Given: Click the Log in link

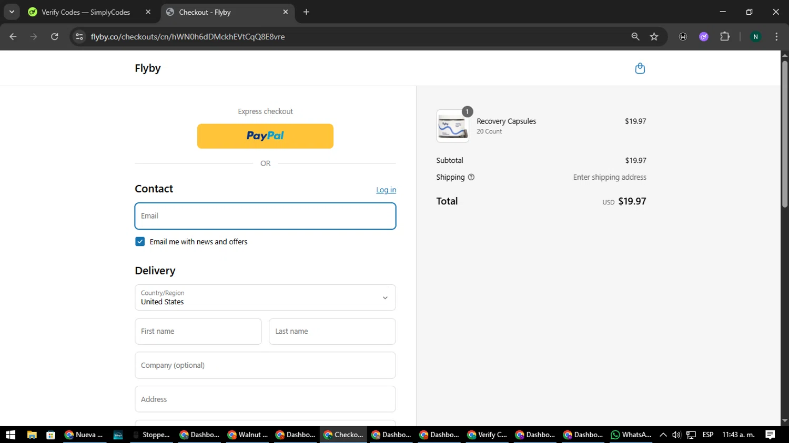Looking at the screenshot, I should pyautogui.click(x=386, y=190).
